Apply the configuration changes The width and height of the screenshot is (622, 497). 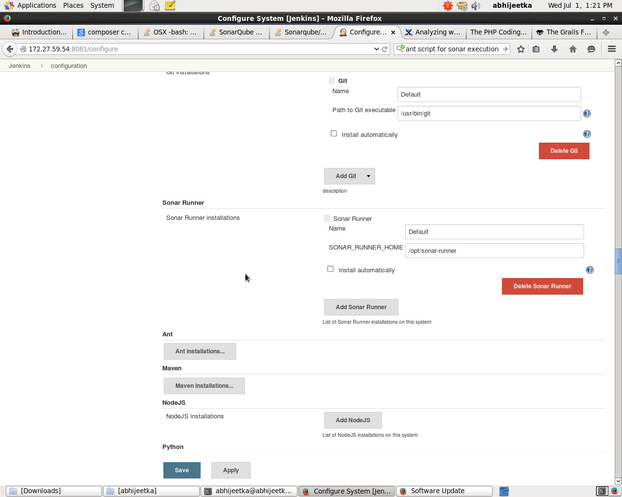(231, 470)
